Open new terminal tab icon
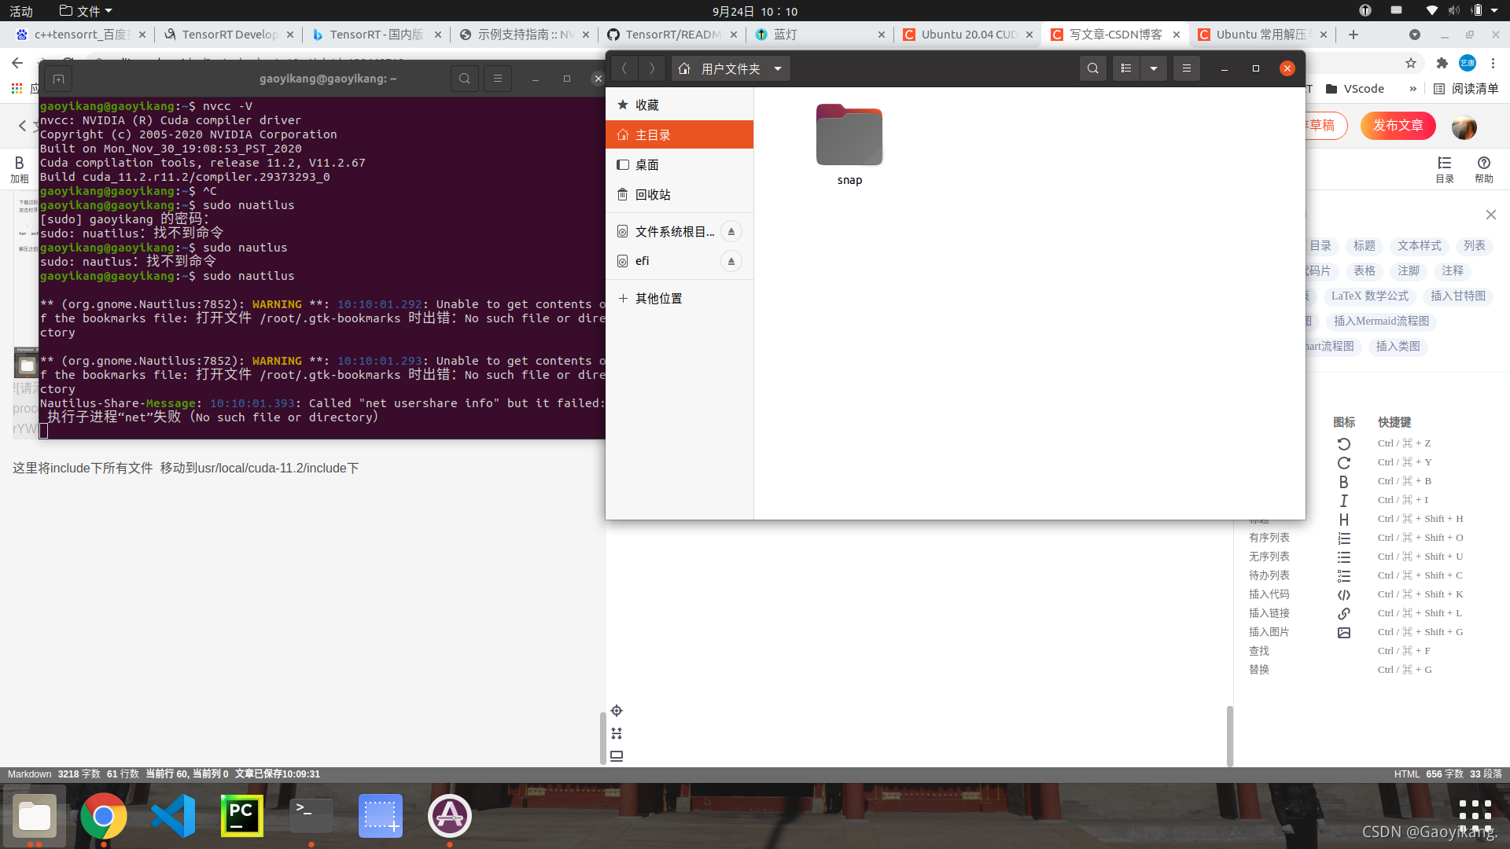This screenshot has height=849, width=1510. (x=58, y=79)
